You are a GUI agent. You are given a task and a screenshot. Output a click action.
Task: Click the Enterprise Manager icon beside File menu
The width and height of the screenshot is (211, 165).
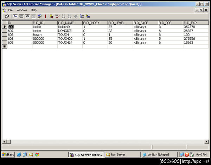tap(5, 10)
